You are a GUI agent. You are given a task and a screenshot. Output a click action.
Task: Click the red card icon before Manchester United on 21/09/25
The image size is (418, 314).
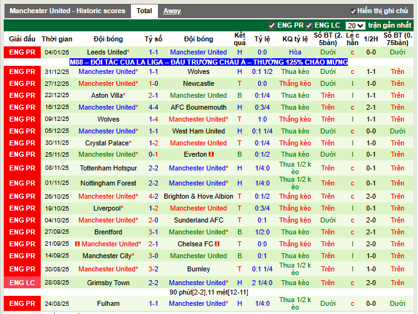point(77,244)
